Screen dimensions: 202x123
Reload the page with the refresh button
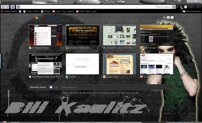tap(13, 7)
